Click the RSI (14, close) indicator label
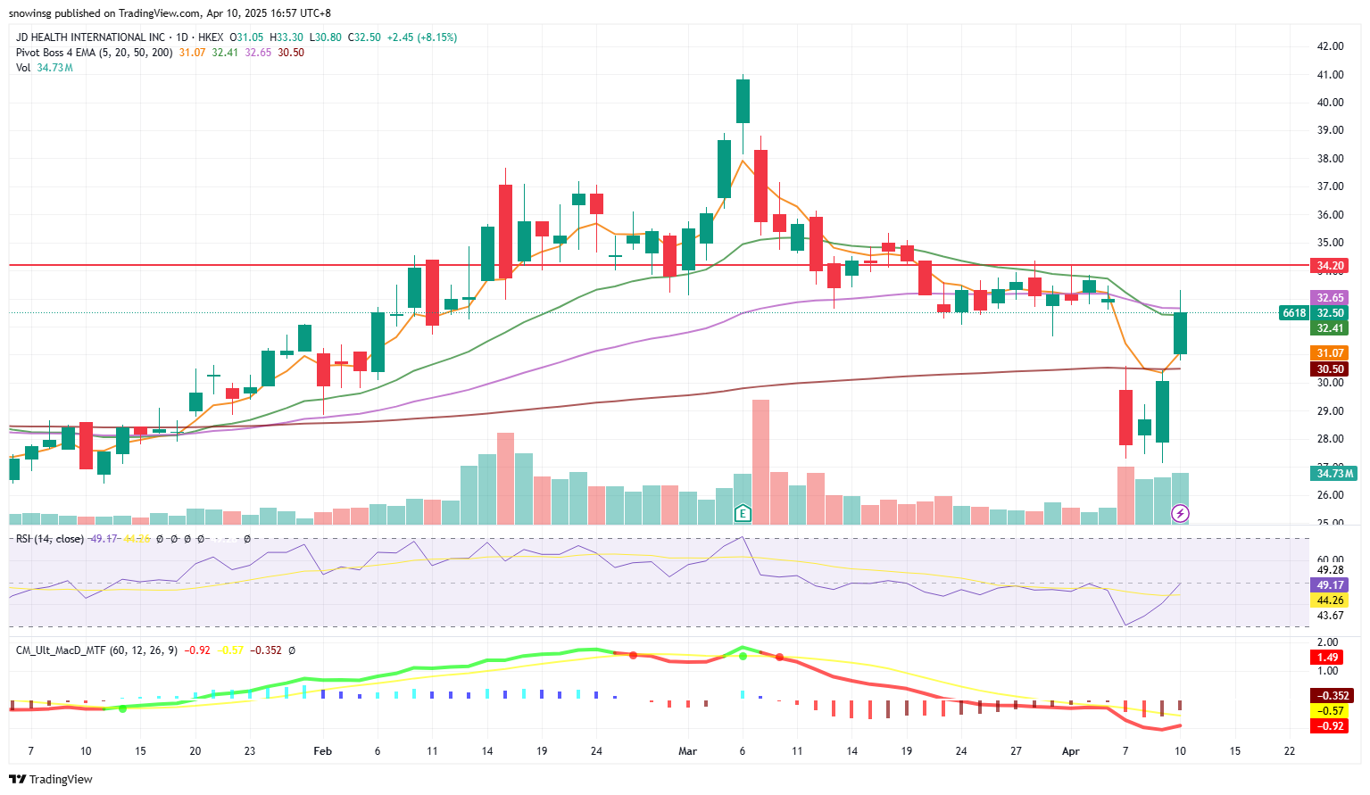The height and width of the screenshot is (795, 1370). pos(50,539)
